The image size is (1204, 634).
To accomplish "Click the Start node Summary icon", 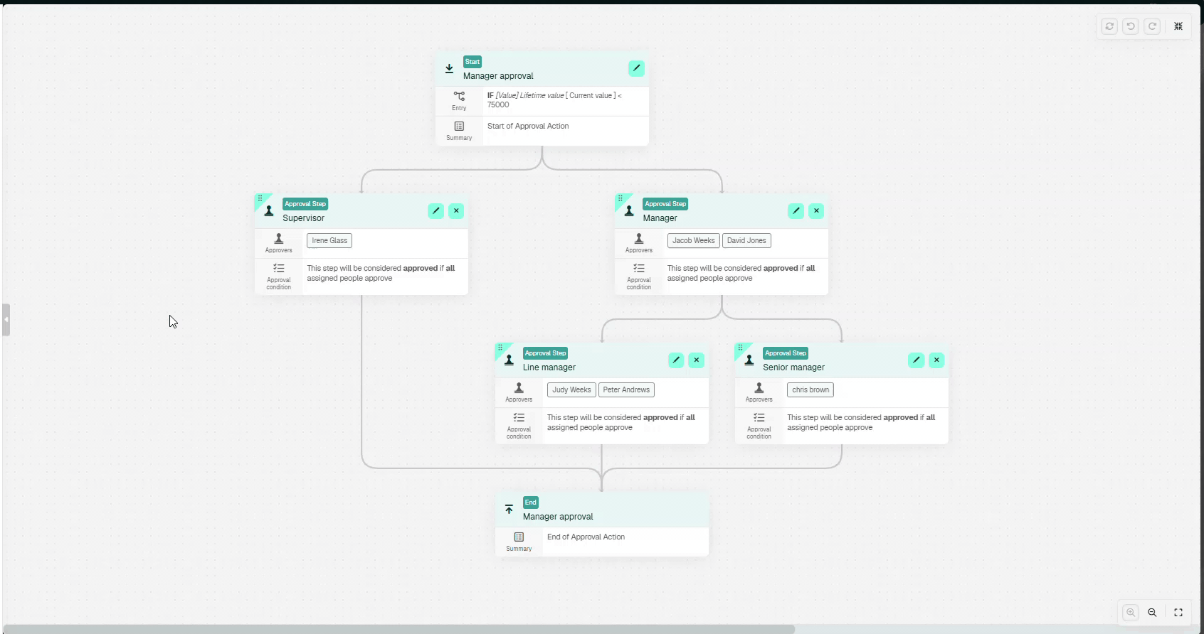I will point(459,126).
